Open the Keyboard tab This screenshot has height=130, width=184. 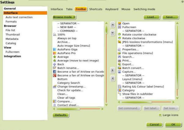pyautogui.click(x=112, y=9)
